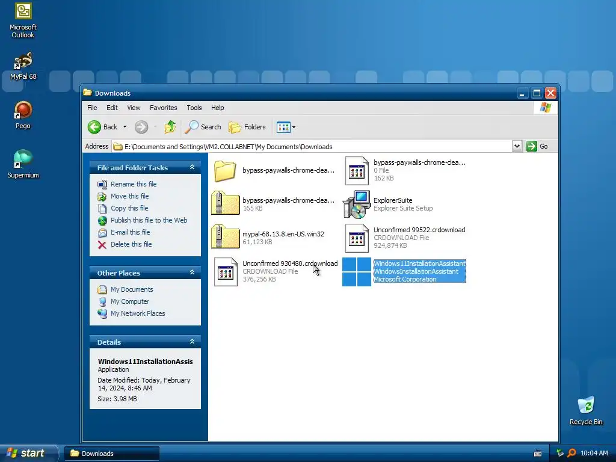Screen dimensions: 616x462
Task: Click Delete this file
Action: coord(131,244)
